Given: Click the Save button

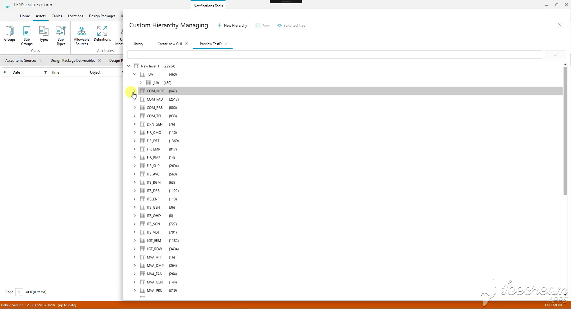Looking at the screenshot, I should pos(263,26).
